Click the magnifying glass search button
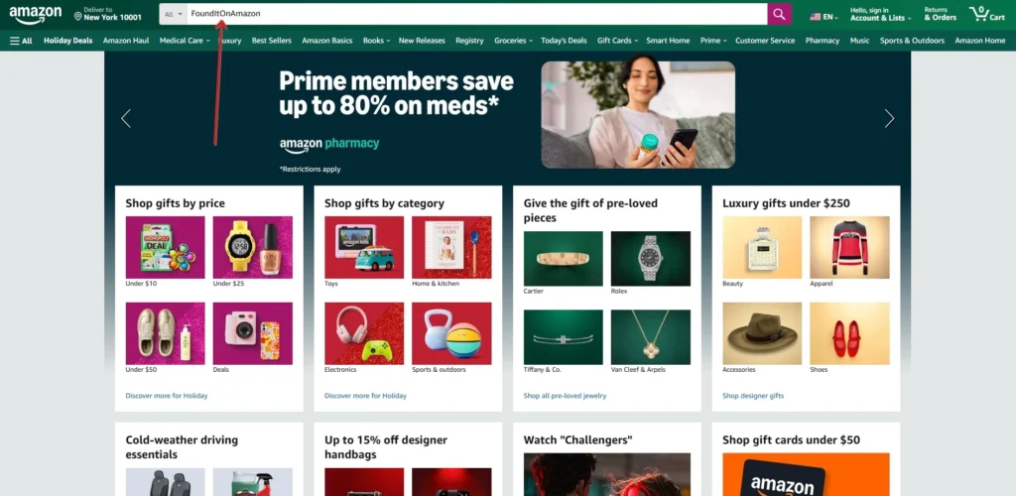 click(x=780, y=14)
